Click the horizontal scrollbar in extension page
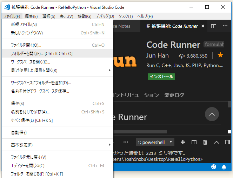This screenshot has width=233, height=178. pos(140,132)
